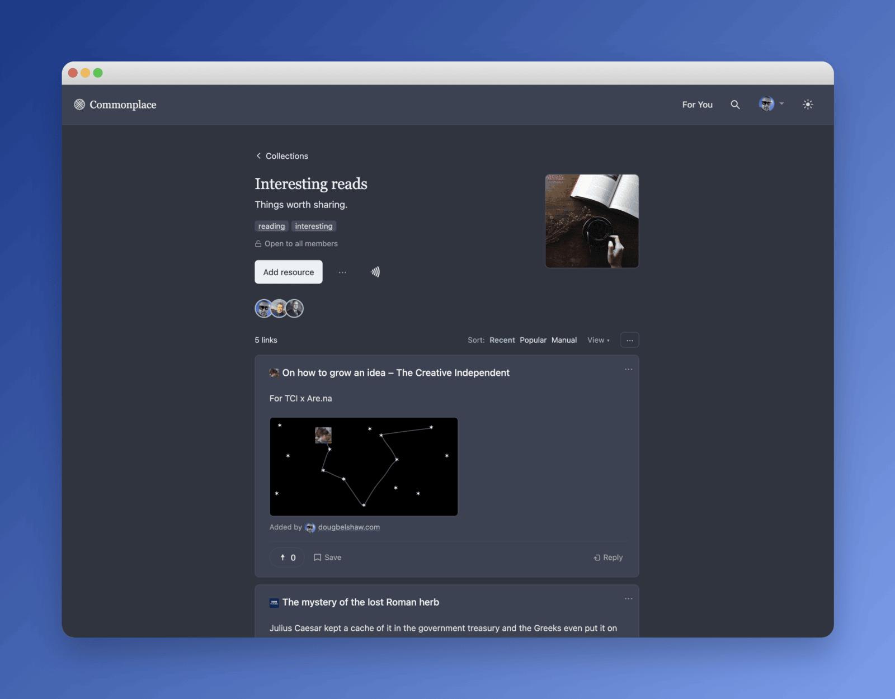The width and height of the screenshot is (895, 699).
Task: Toggle 'Open to all members' visibility setting
Action: 296,243
